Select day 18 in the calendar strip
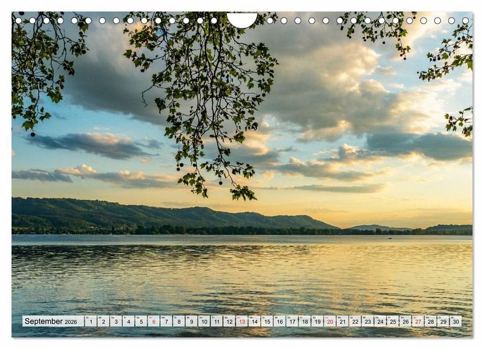Image resolution: width=484 pixels, height=349 pixels. [305, 321]
